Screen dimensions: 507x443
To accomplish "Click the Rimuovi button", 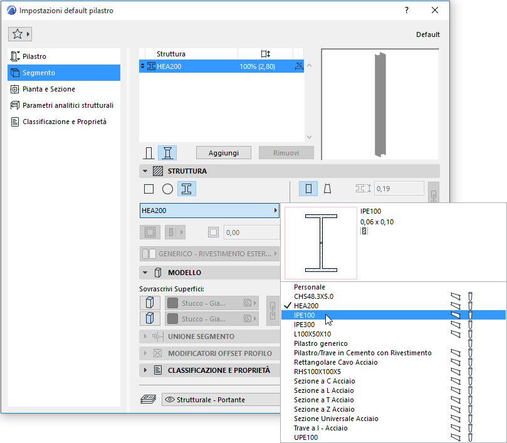I will click(x=286, y=153).
